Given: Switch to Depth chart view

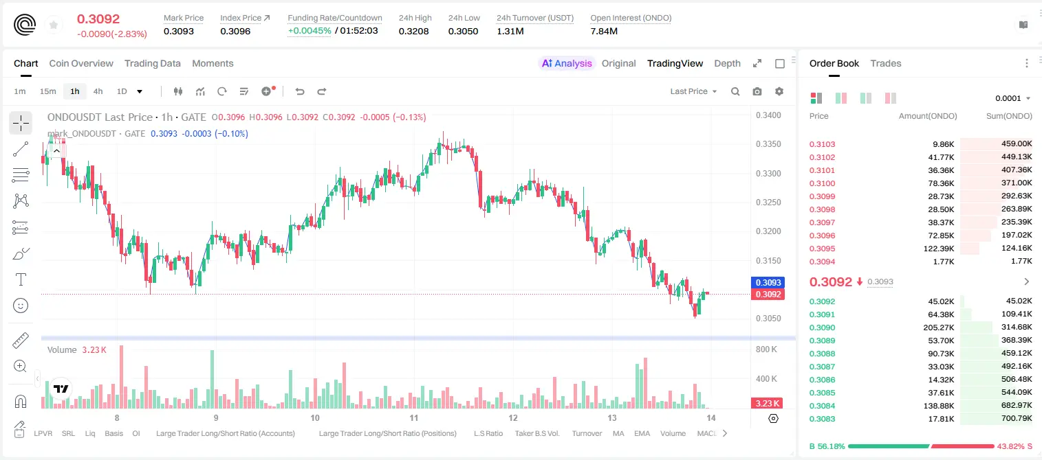Looking at the screenshot, I should click(727, 63).
